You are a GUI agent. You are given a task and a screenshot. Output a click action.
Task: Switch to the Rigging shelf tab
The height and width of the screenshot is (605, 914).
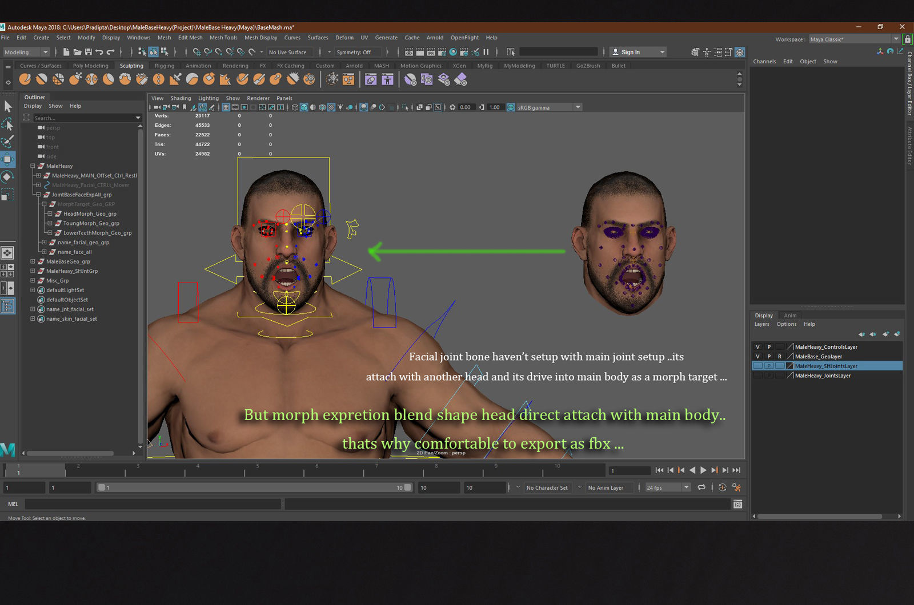[165, 66]
